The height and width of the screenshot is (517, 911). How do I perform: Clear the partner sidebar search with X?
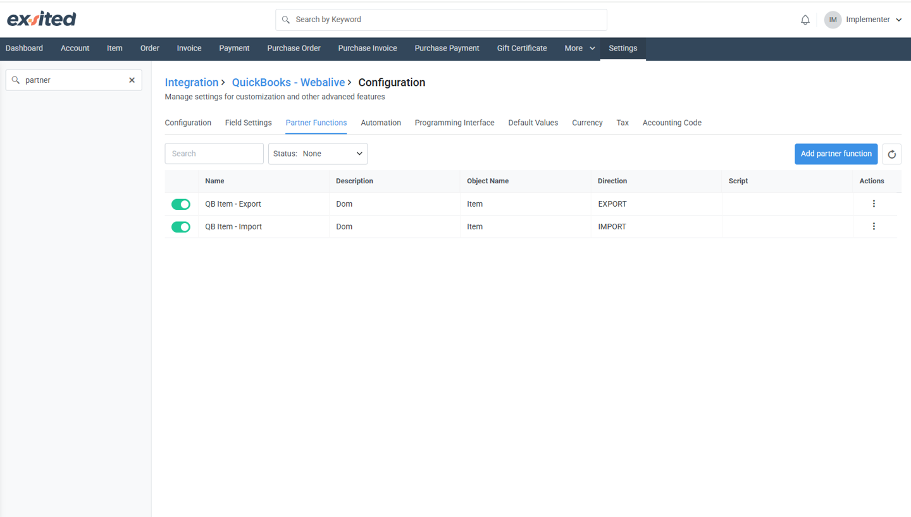(132, 80)
